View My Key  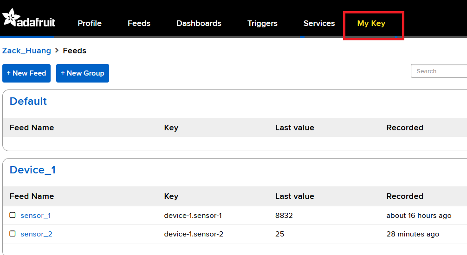coord(371,23)
